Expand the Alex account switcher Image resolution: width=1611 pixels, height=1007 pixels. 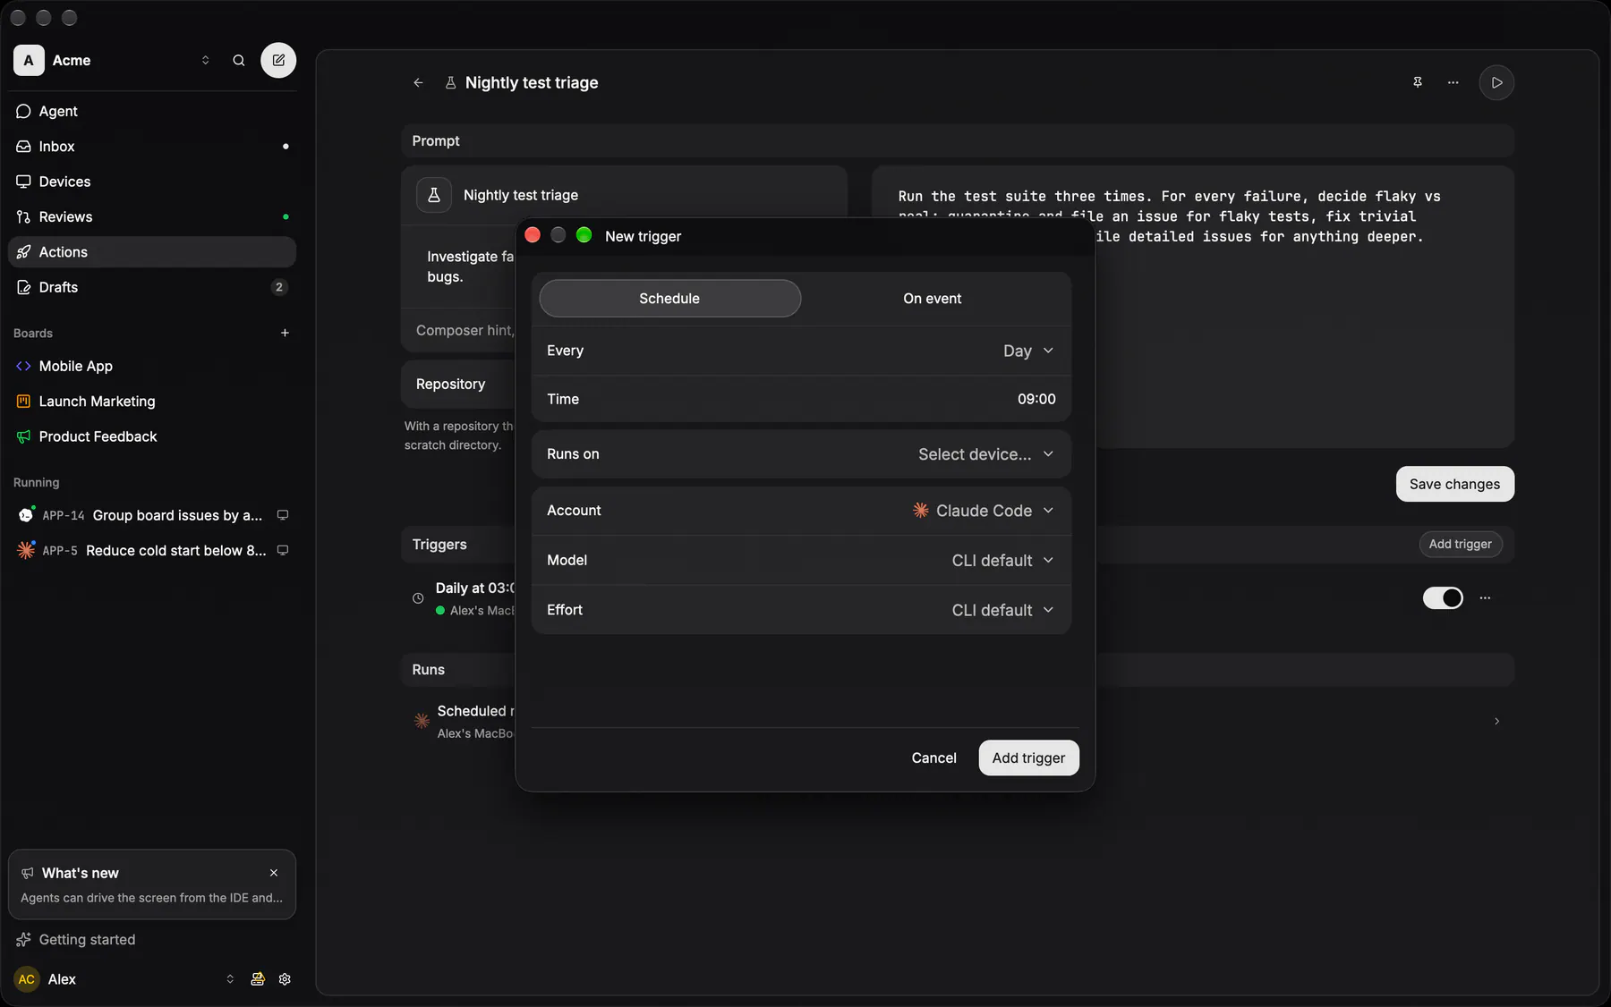click(230, 979)
